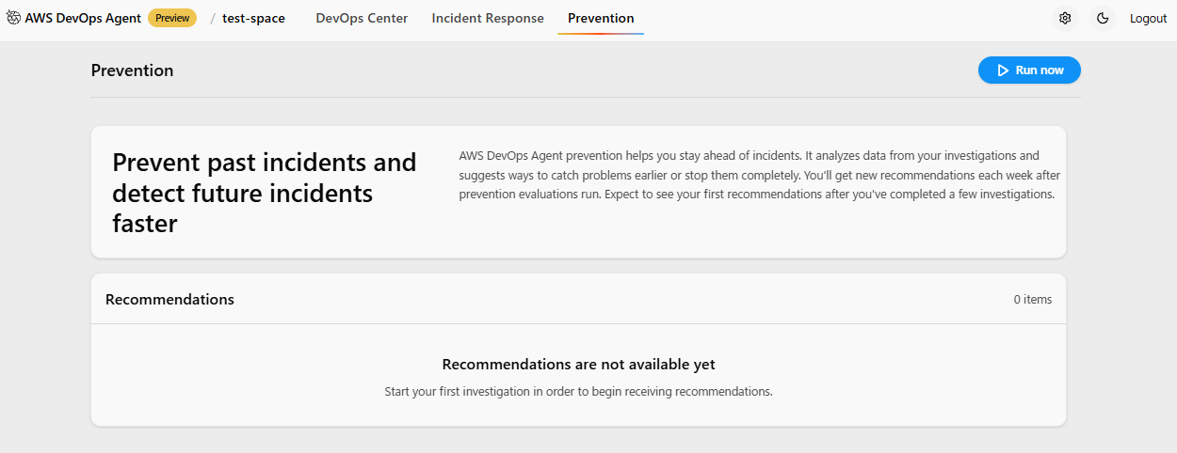
Task: Click the 0 items counter
Action: click(x=1032, y=300)
